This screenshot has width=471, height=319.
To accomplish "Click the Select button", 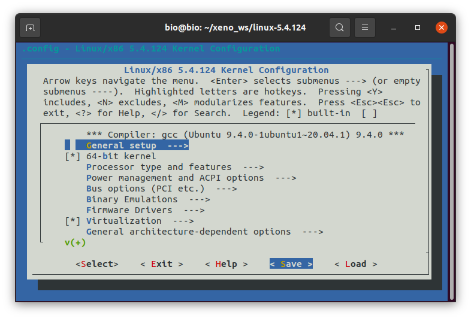I will click(97, 264).
